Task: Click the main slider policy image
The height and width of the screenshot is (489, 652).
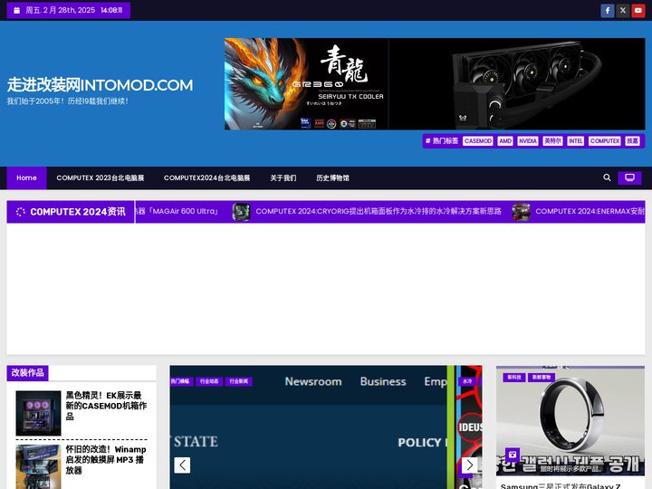Action: click(x=309, y=427)
